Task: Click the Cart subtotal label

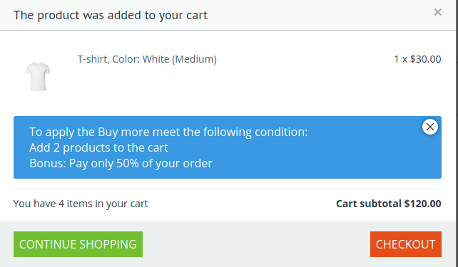Action: [369, 204]
